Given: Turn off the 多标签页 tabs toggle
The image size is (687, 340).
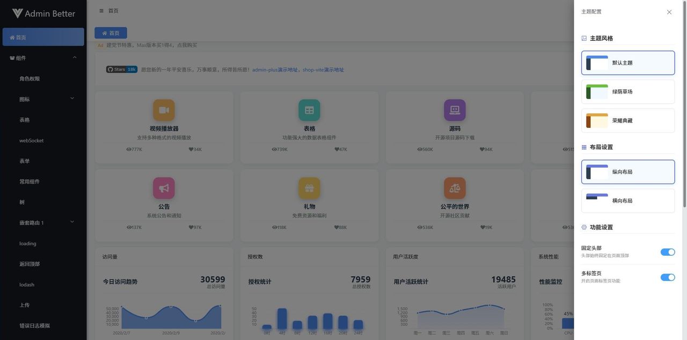Looking at the screenshot, I should pyautogui.click(x=667, y=276).
